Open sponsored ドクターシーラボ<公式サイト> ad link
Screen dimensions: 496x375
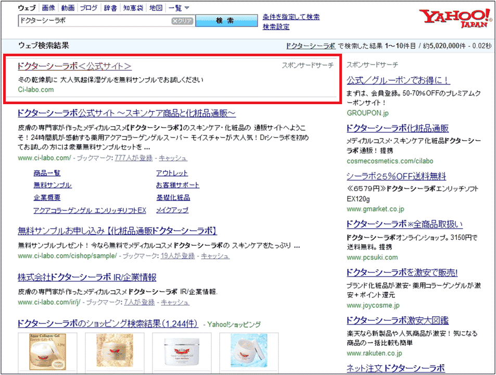(74, 66)
